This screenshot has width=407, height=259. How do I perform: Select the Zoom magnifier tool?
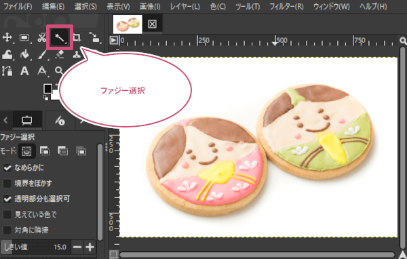59,71
